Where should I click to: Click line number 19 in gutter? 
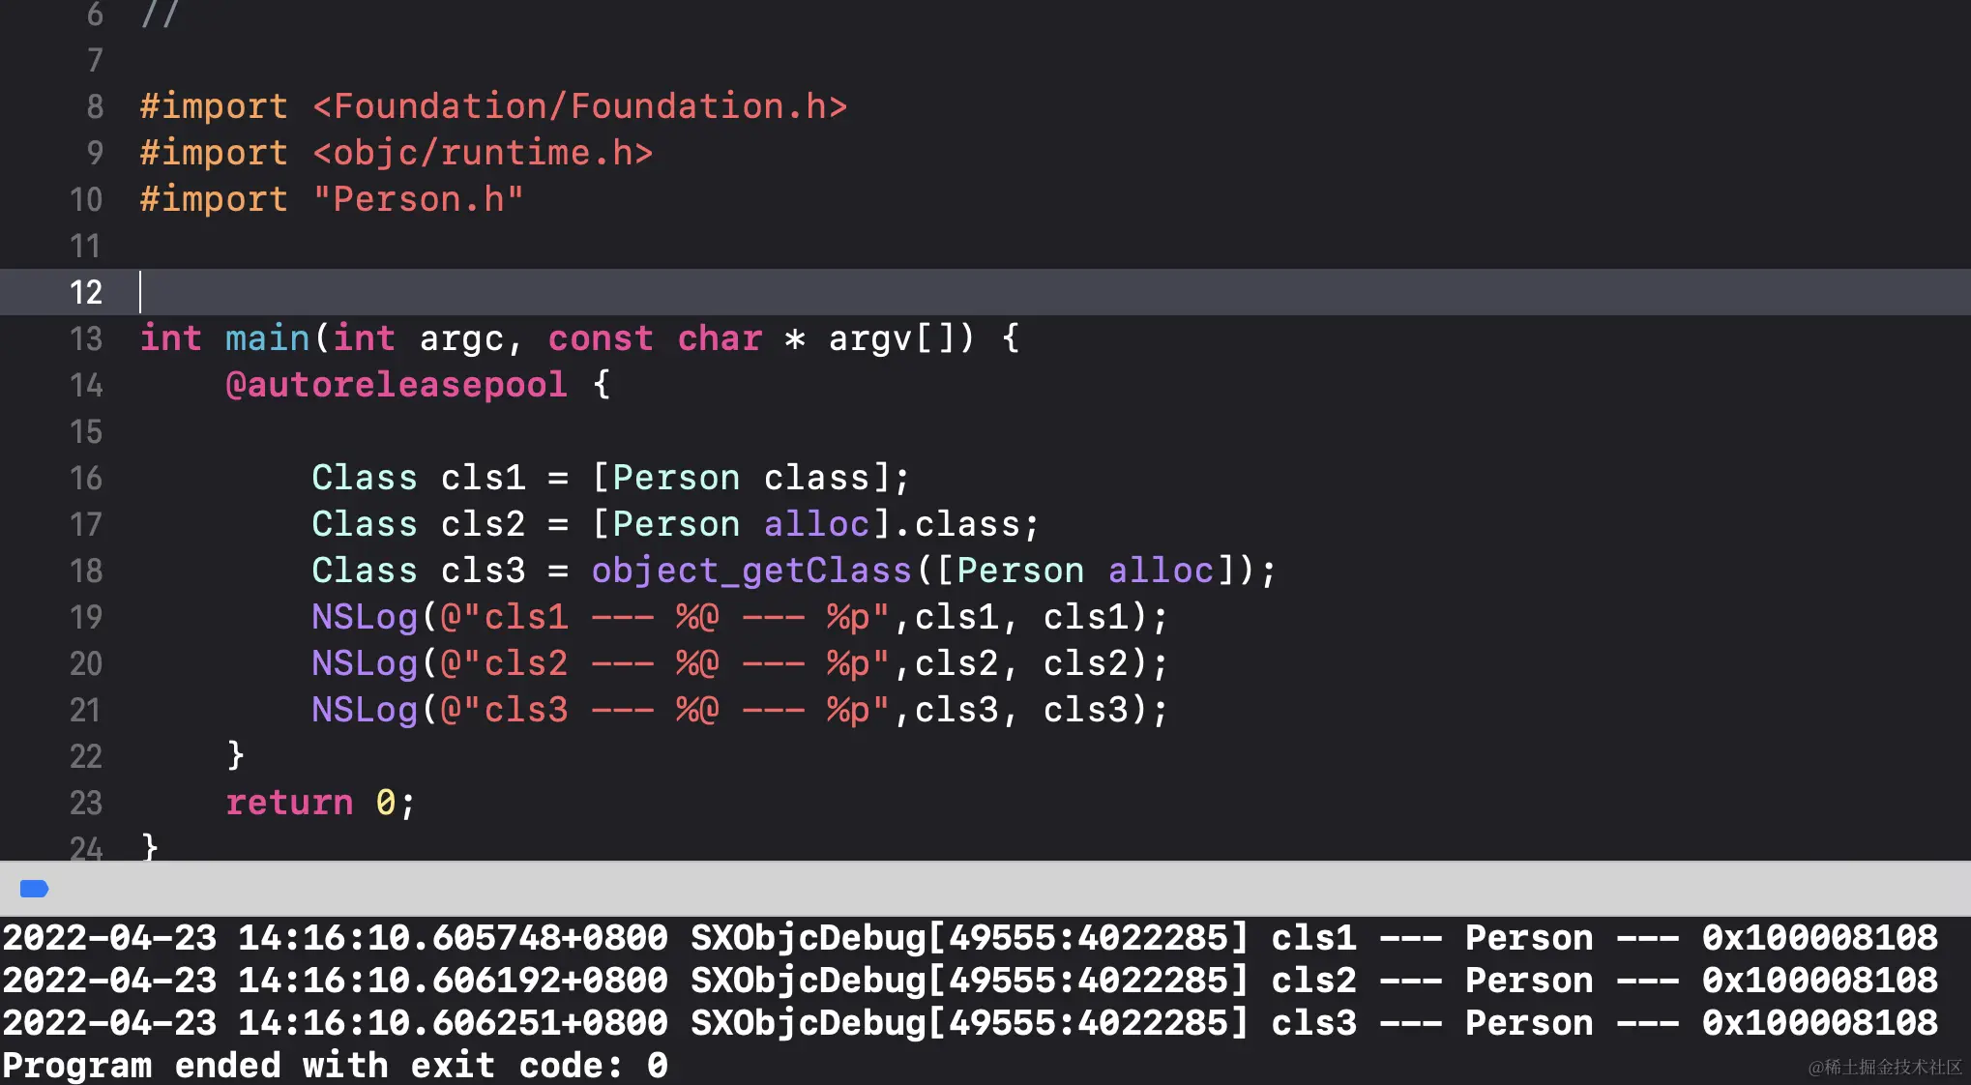(86, 617)
